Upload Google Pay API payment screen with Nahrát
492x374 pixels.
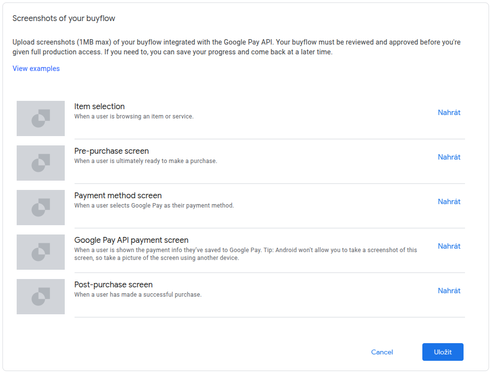coord(449,246)
